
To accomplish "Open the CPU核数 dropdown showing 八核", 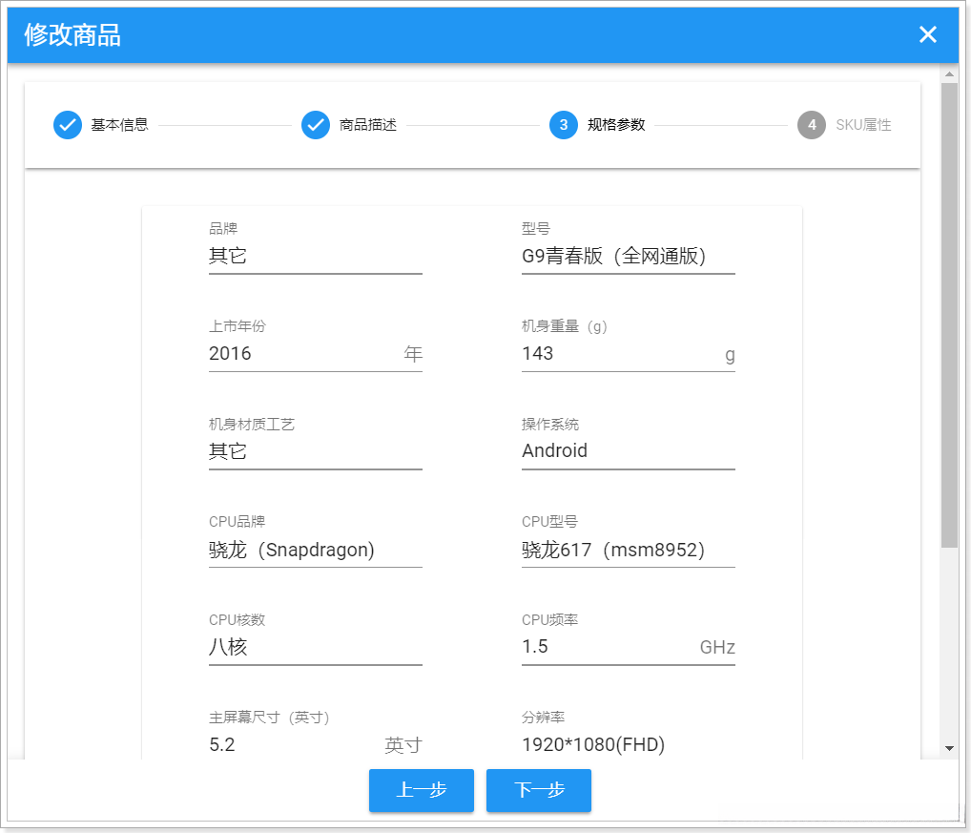I will (x=315, y=646).
